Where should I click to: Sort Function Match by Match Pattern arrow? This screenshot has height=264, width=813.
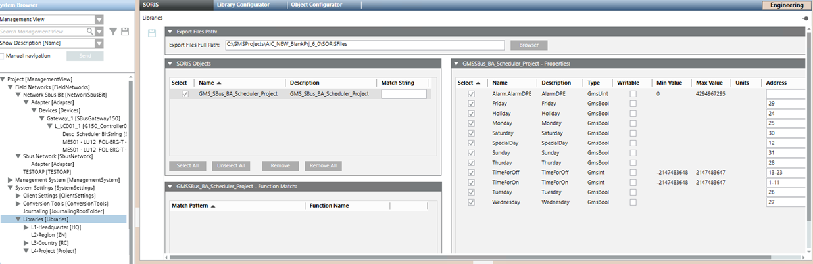213,206
